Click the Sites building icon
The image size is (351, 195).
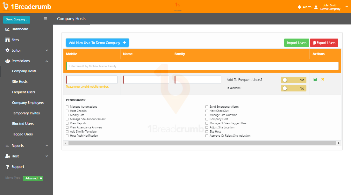7,40
